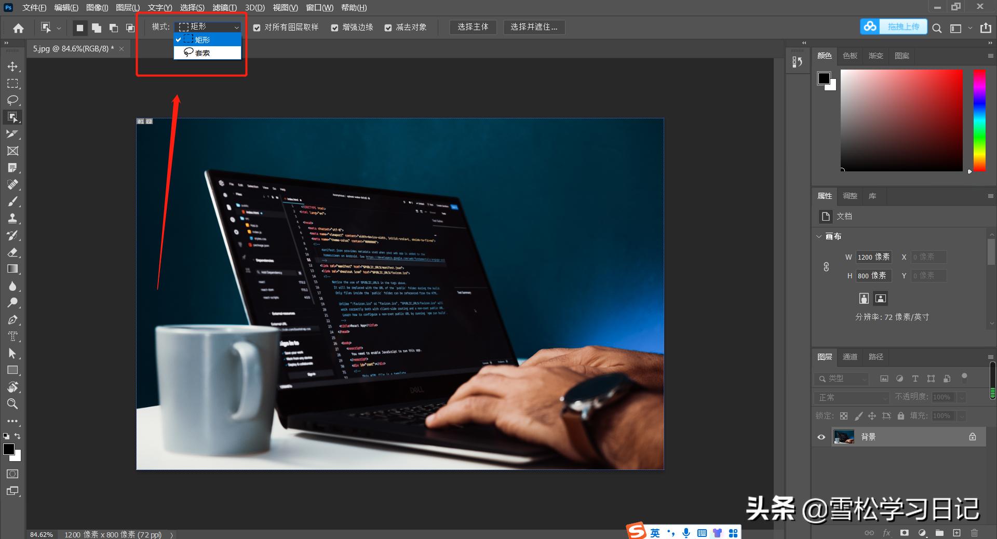The width and height of the screenshot is (997, 539).
Task: Click the 拖拽上传 cloud upload button
Action: pos(894,26)
